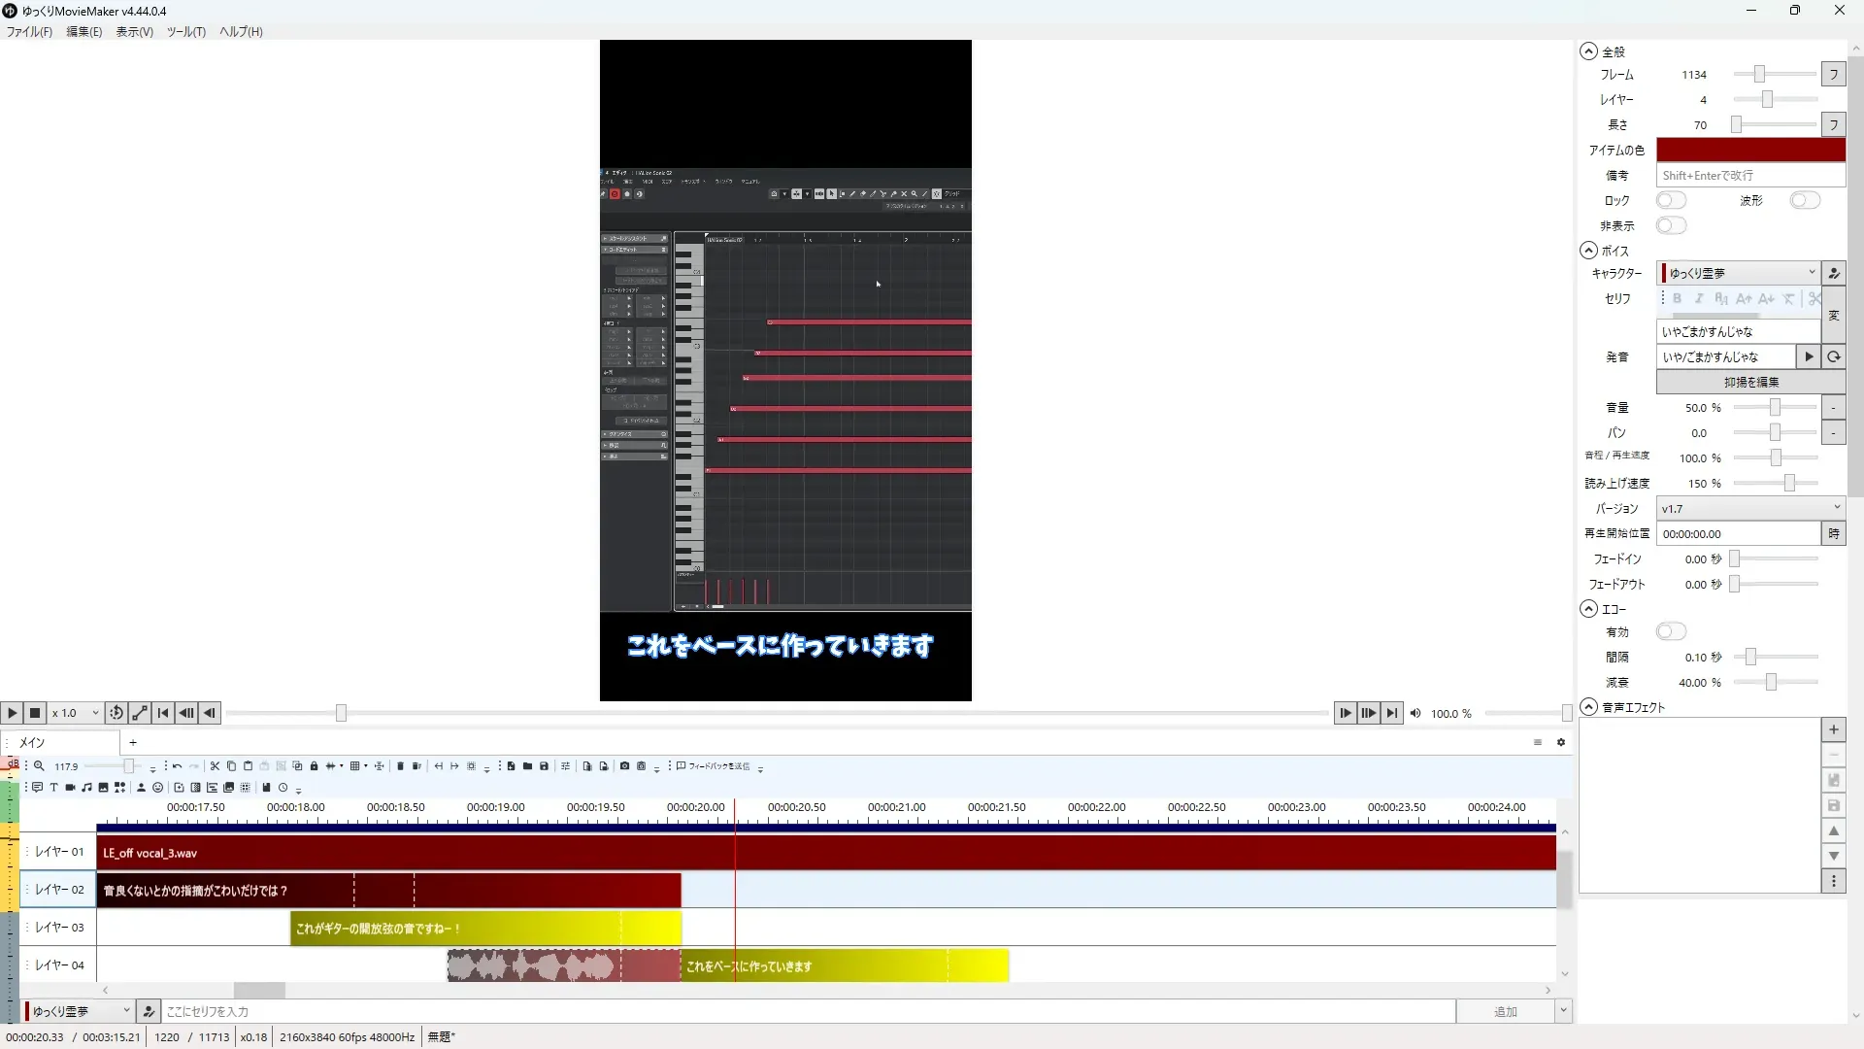
Task: Click the dark red アイテムの色 swatch
Action: (x=1749, y=150)
